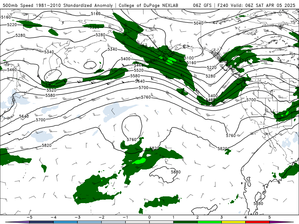299x224 pixels.
Task: Click the pale blue -2 to -1 legend segment
Action: (x=114, y=222)
